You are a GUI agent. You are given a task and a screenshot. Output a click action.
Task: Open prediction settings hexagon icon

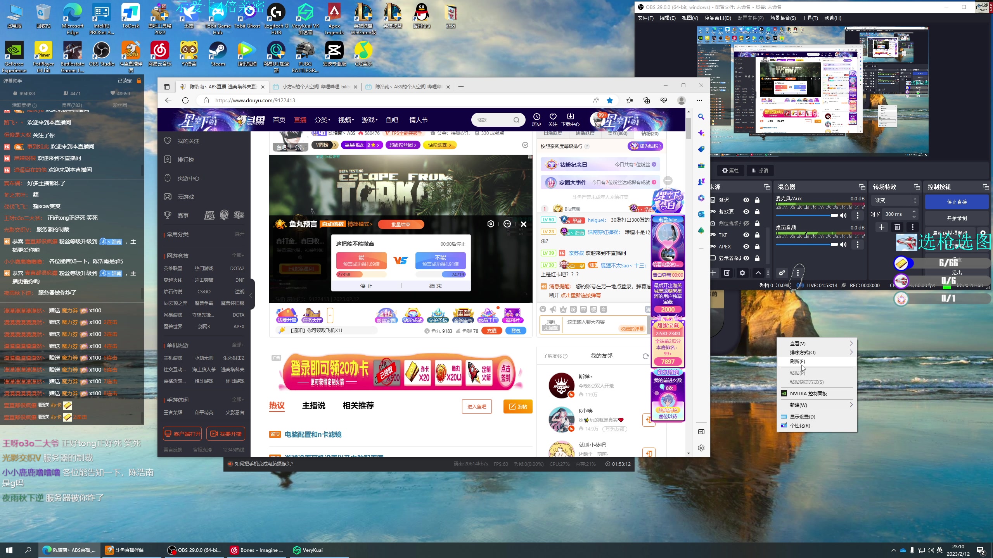pyautogui.click(x=491, y=224)
